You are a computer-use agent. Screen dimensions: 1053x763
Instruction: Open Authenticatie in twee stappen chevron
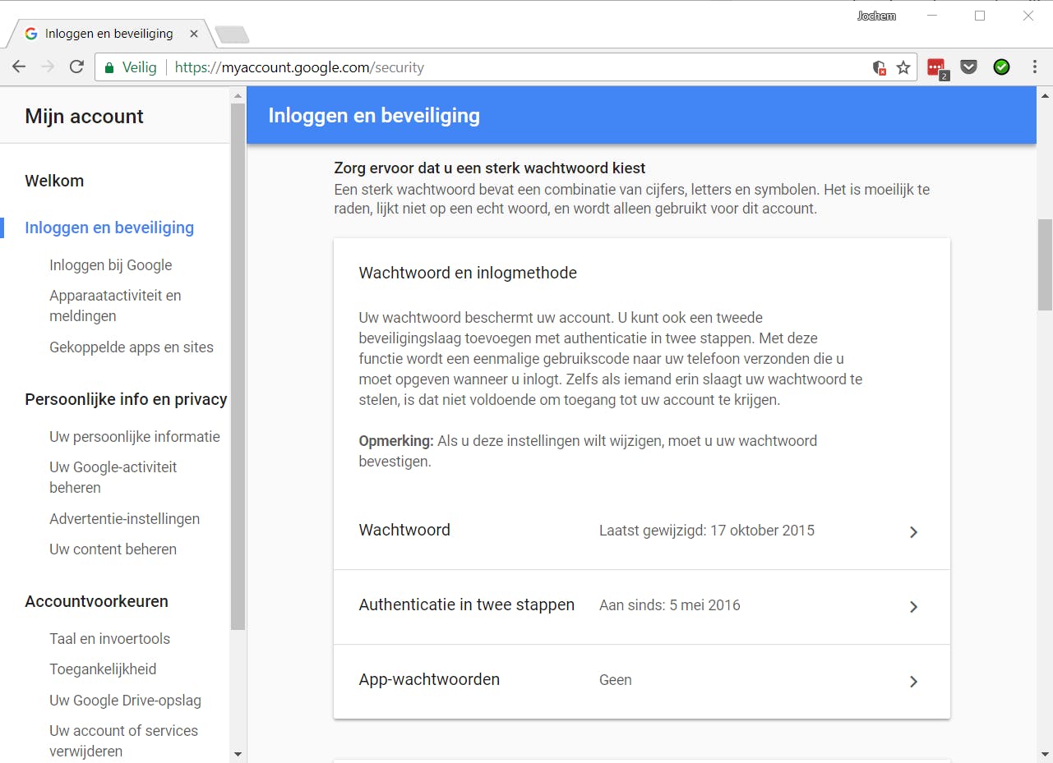click(913, 607)
